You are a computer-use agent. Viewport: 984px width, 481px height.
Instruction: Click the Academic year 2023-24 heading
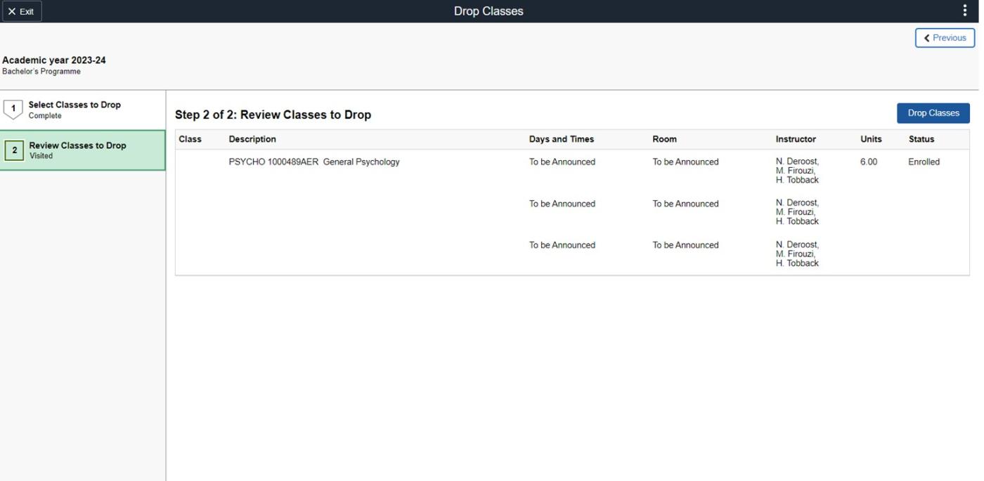point(54,60)
